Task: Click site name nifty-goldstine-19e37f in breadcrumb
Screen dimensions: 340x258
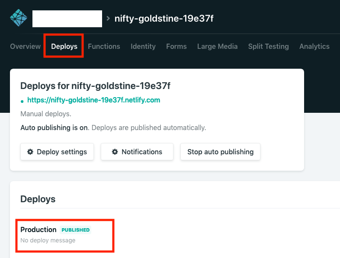Action: coord(164,19)
